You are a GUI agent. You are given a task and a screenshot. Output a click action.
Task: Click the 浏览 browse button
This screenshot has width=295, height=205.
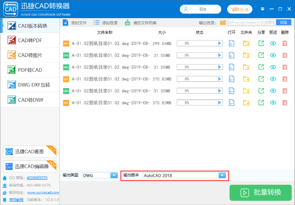click(x=283, y=23)
